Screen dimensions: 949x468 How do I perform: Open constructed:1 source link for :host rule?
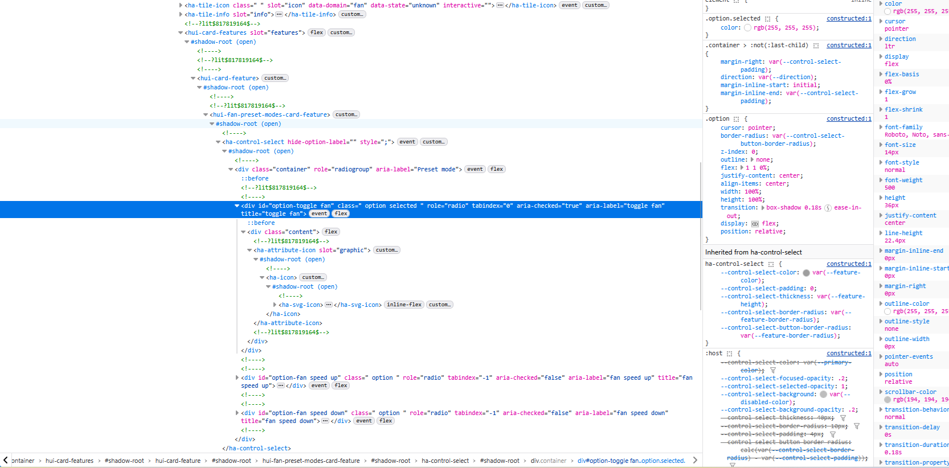[x=849, y=354]
